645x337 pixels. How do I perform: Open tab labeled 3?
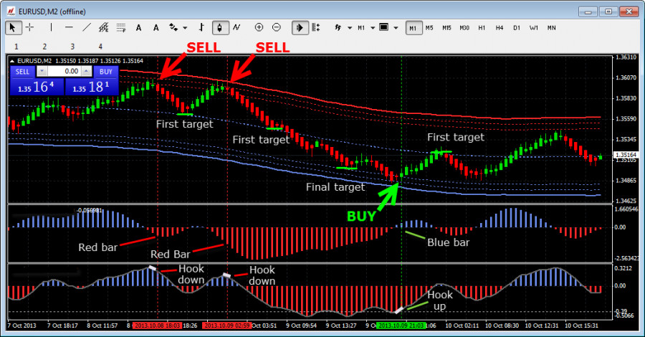[72, 47]
